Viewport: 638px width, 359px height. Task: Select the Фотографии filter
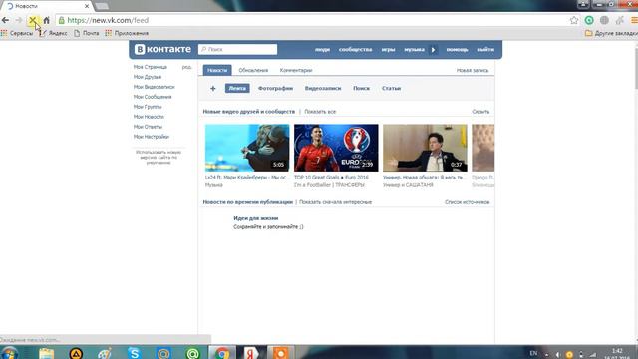[275, 88]
